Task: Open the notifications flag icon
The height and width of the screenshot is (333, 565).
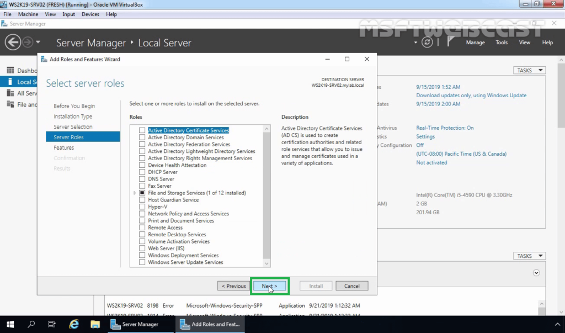Action: click(x=450, y=42)
